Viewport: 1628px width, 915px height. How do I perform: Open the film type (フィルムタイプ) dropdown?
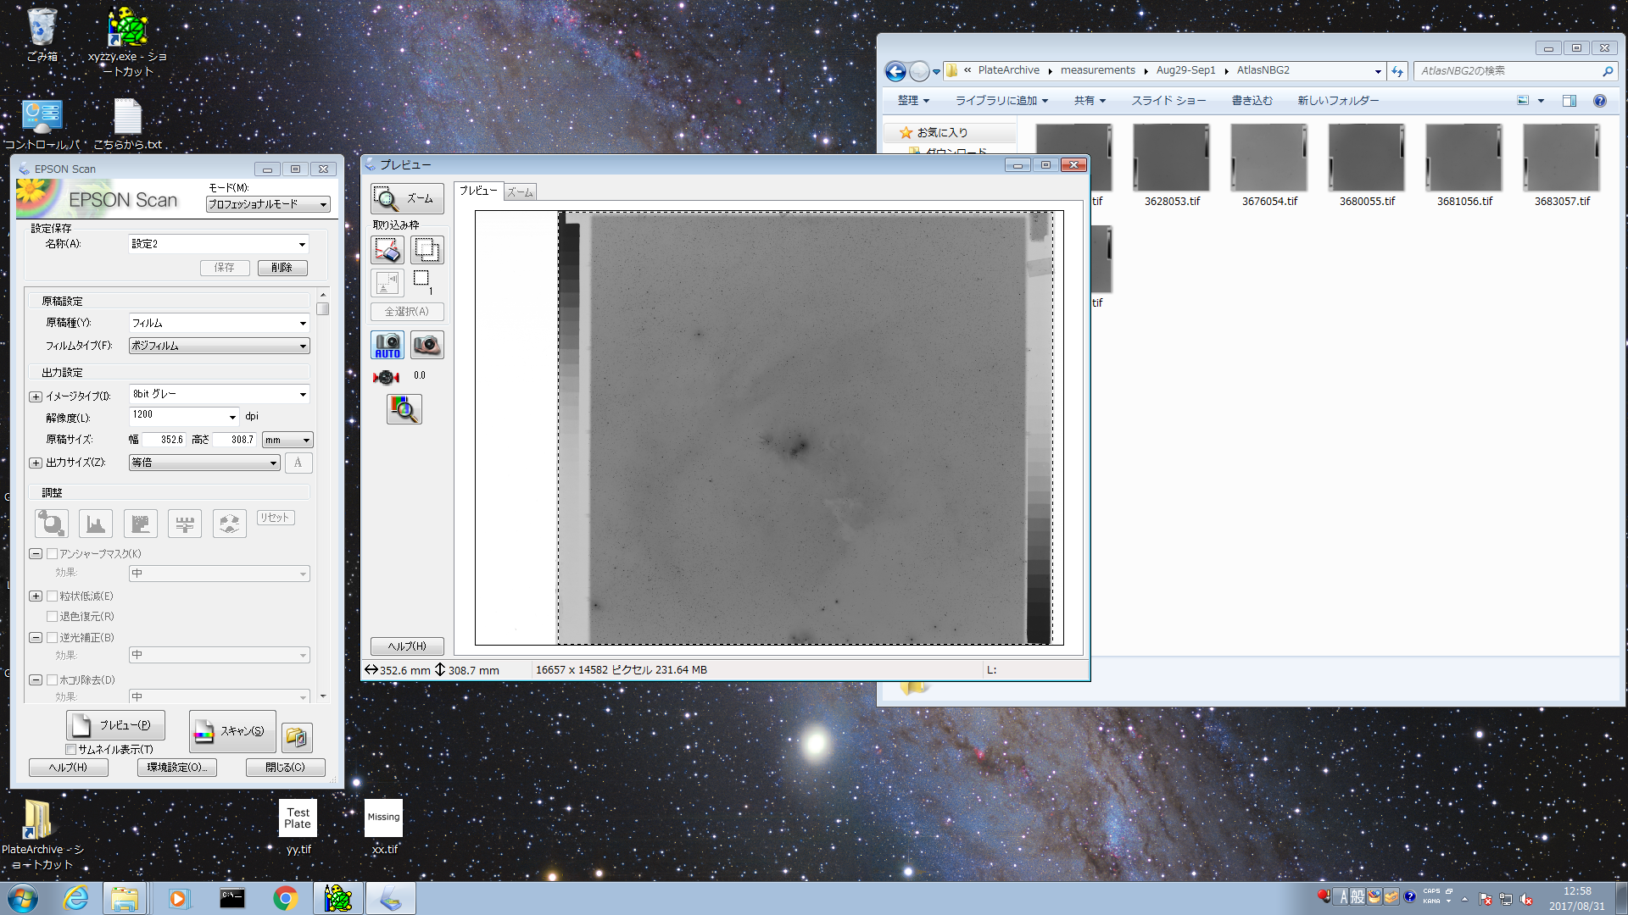click(x=219, y=346)
